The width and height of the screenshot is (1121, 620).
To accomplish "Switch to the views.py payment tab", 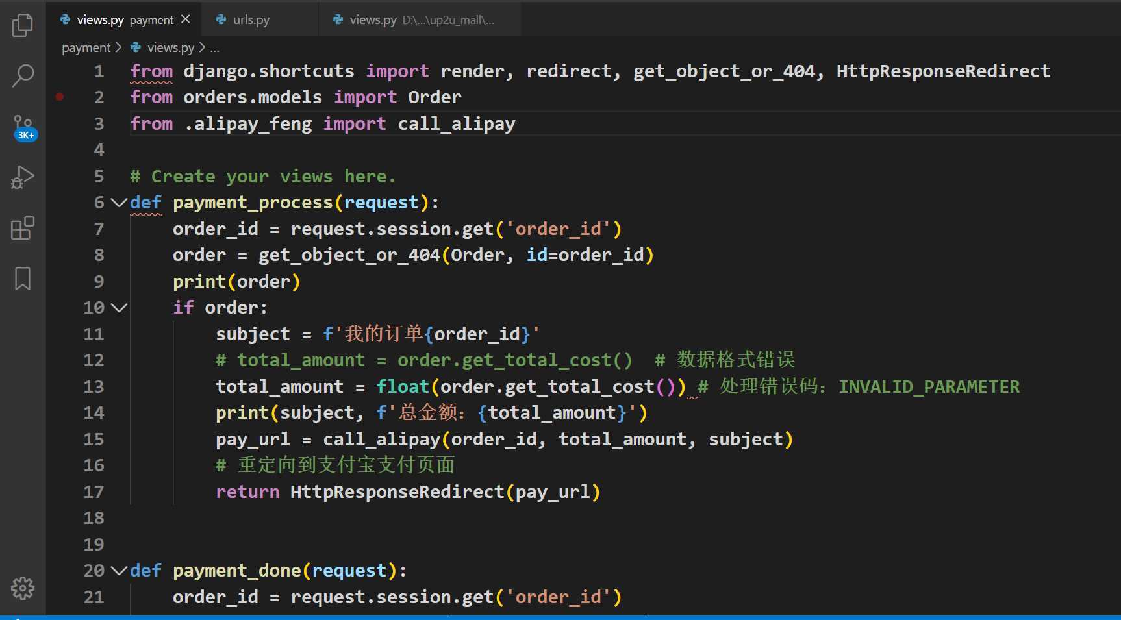I will click(124, 19).
